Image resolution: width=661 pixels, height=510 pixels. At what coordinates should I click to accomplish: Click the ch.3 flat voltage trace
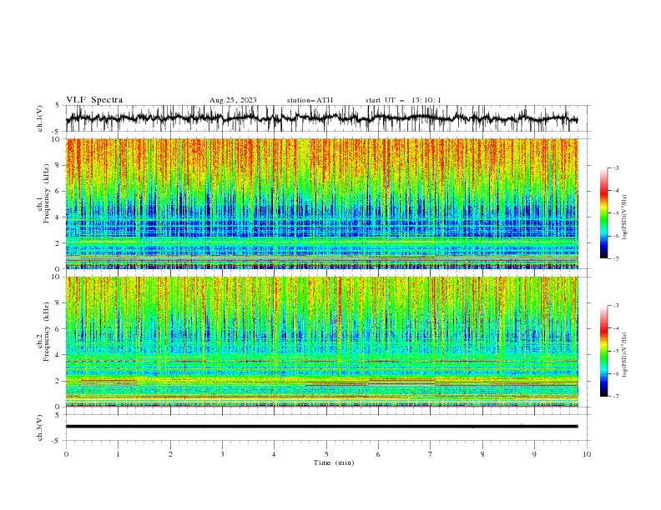(x=321, y=427)
